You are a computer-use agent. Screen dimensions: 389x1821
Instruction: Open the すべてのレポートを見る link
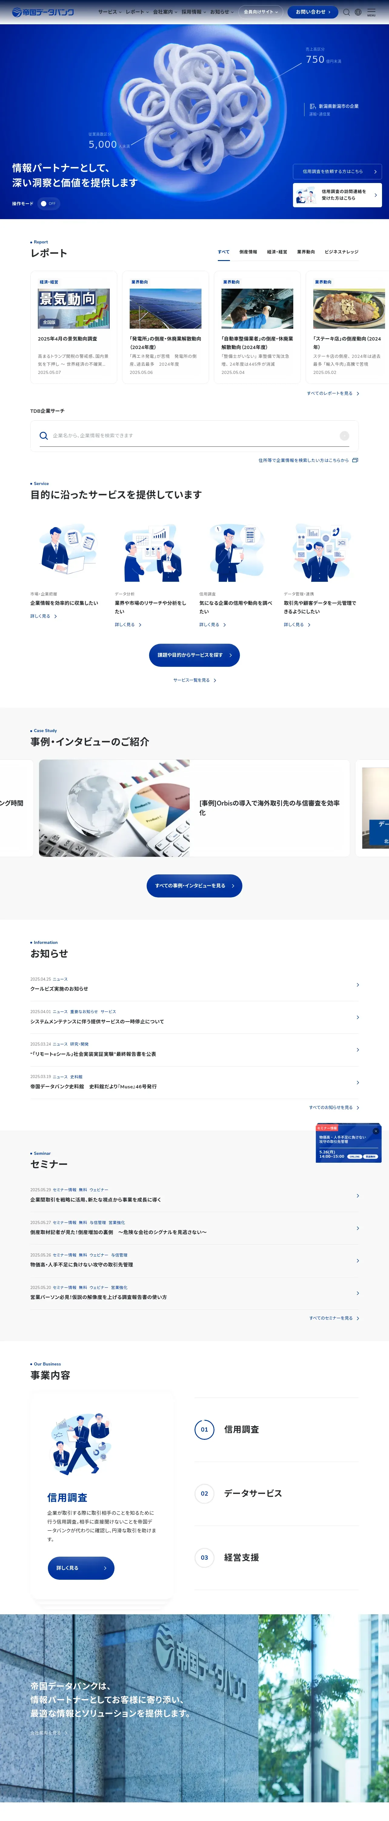333,393
